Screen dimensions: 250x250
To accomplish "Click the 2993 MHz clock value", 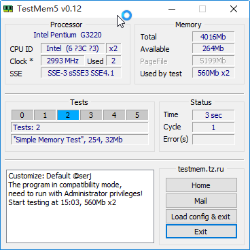I will click(62, 61).
